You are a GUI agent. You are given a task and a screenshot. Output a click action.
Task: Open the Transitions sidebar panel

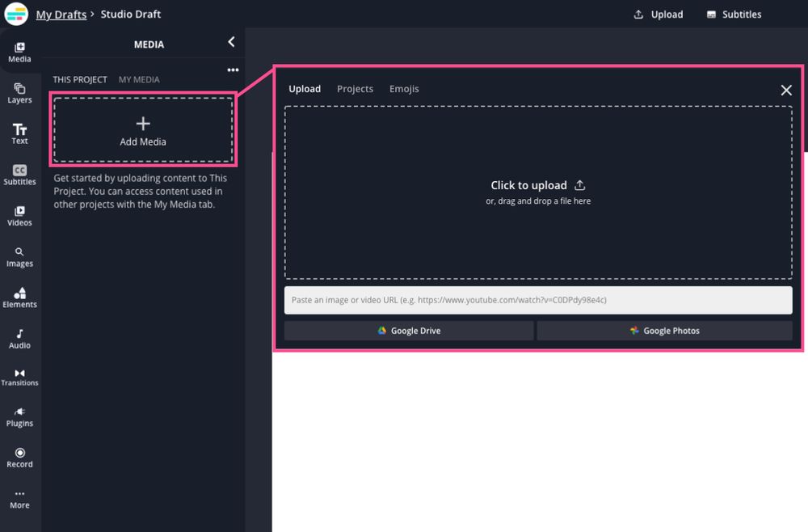pyautogui.click(x=19, y=377)
